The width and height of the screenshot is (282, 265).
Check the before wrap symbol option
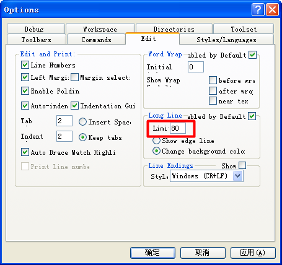click(x=213, y=80)
